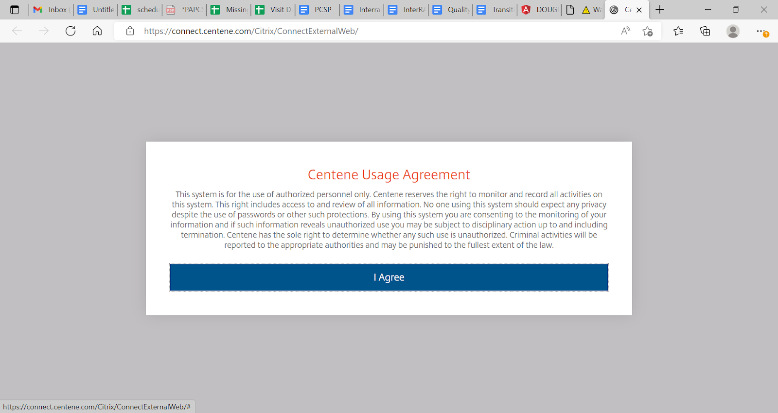Minimize the browser window
The height and width of the screenshot is (413, 778).
[x=708, y=10]
